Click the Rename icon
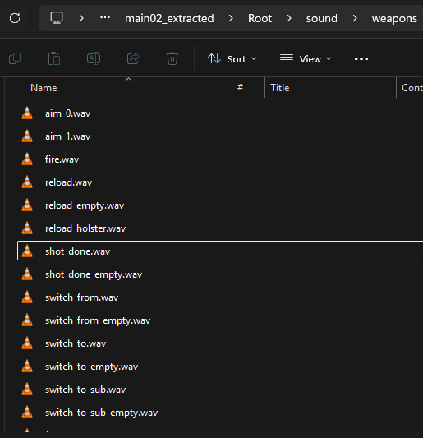Screen dimensions: 423x438 point(94,58)
